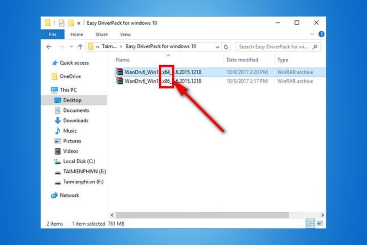Click the Back navigation arrow
Viewport: 367px width, 245px height.
point(49,47)
